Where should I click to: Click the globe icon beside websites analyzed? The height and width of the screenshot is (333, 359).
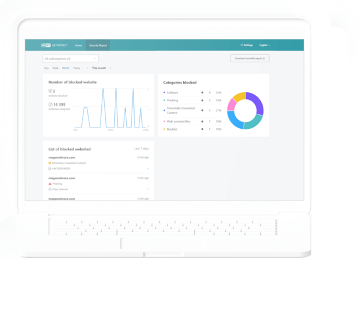51,105
